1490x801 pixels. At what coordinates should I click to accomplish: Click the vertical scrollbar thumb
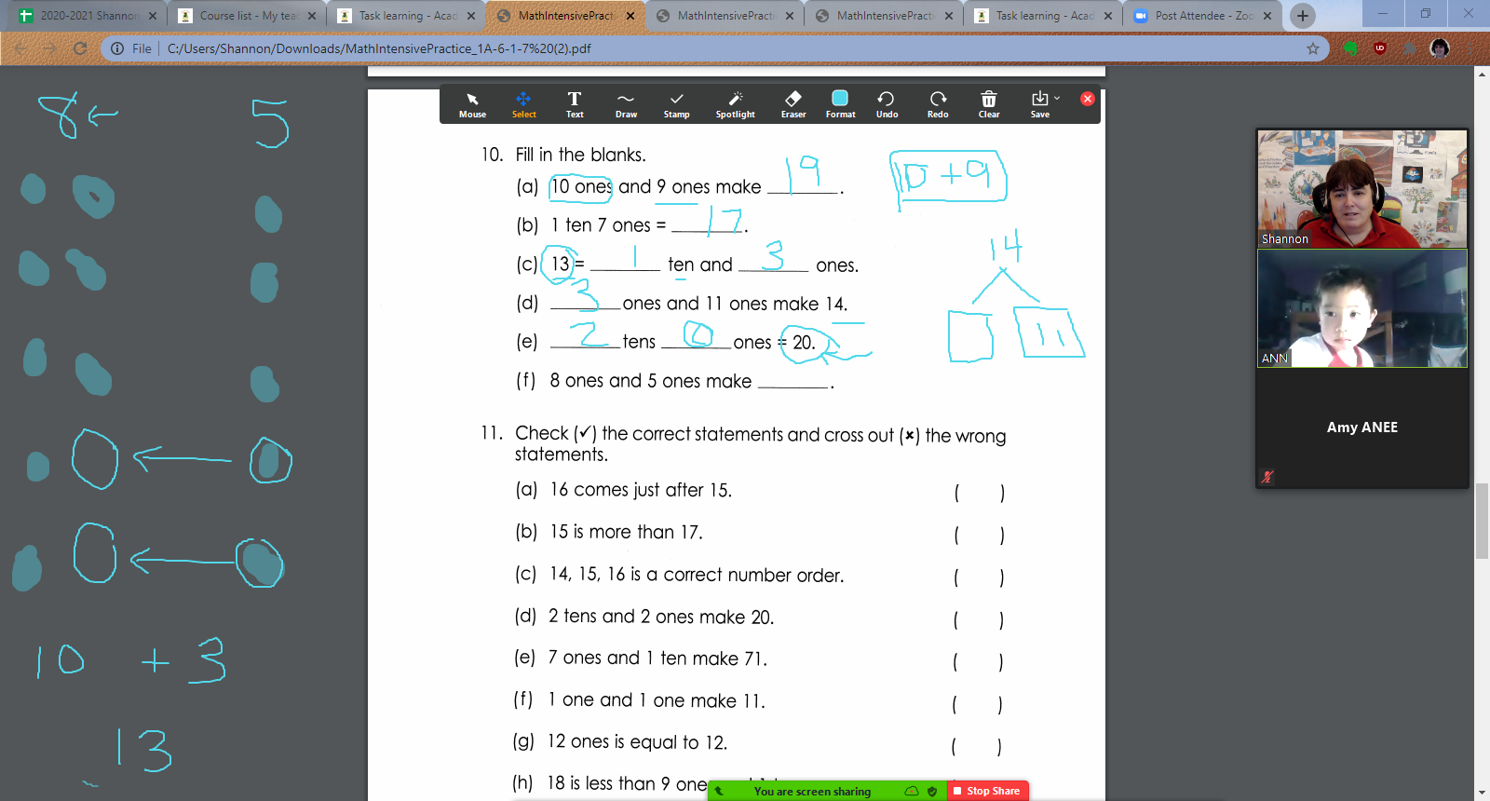click(1482, 522)
